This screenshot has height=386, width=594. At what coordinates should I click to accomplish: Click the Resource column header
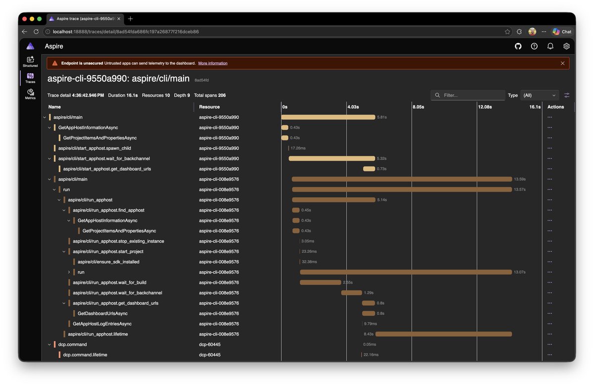(209, 107)
